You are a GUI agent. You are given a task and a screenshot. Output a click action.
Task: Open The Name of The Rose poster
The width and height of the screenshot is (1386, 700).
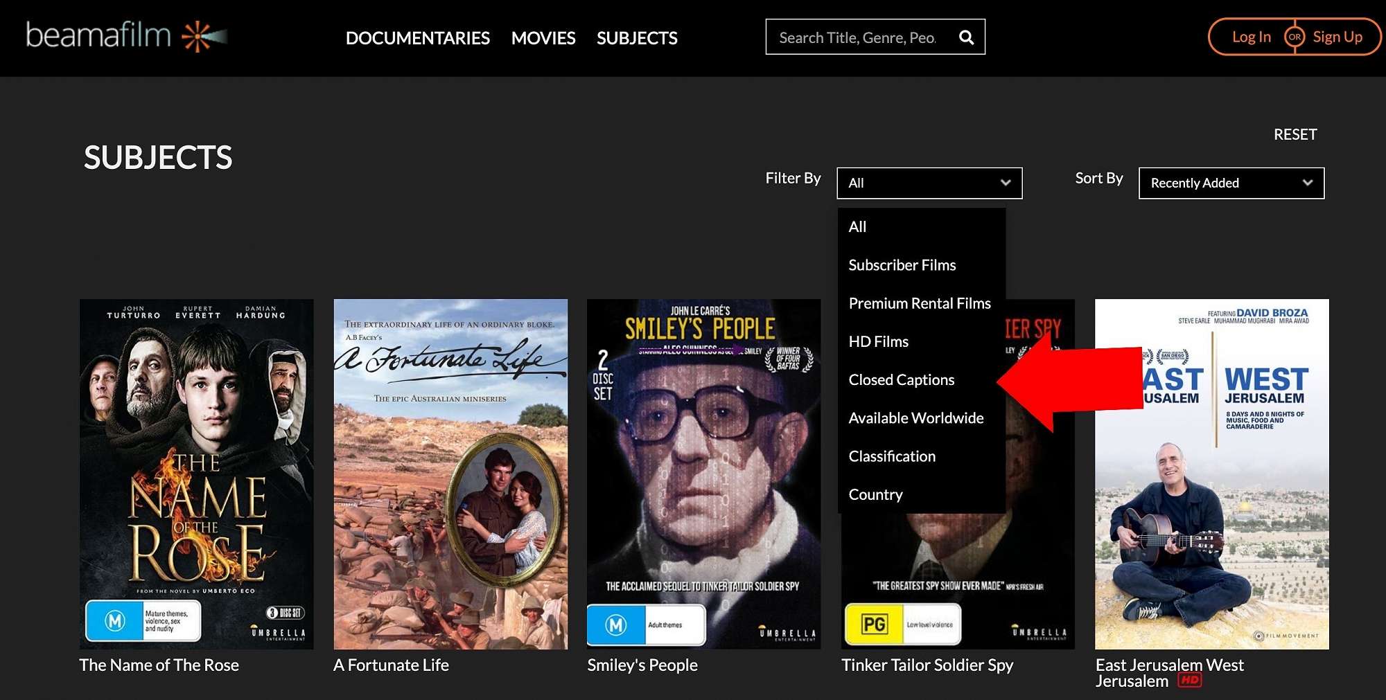tap(196, 474)
